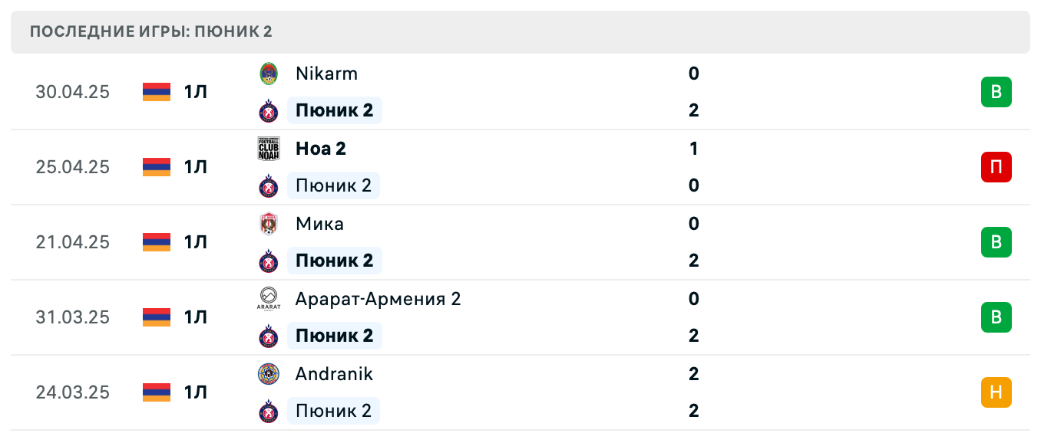Select the Ноа 2 Football Club Noah logo
The height and width of the screenshot is (443, 1041).
click(269, 149)
